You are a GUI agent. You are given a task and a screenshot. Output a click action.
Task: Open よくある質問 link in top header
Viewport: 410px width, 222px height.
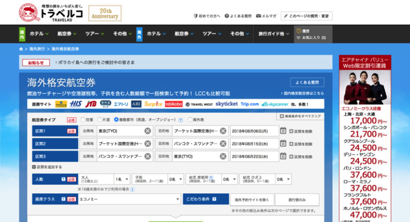coord(238,16)
